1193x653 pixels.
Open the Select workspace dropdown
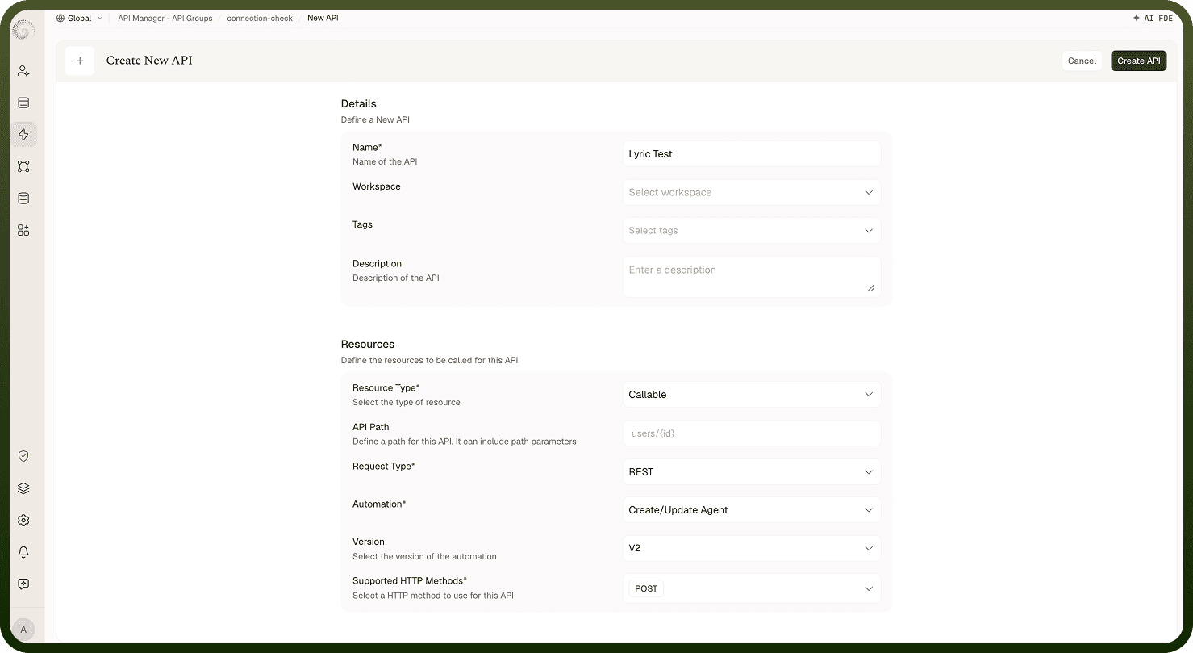click(x=752, y=192)
